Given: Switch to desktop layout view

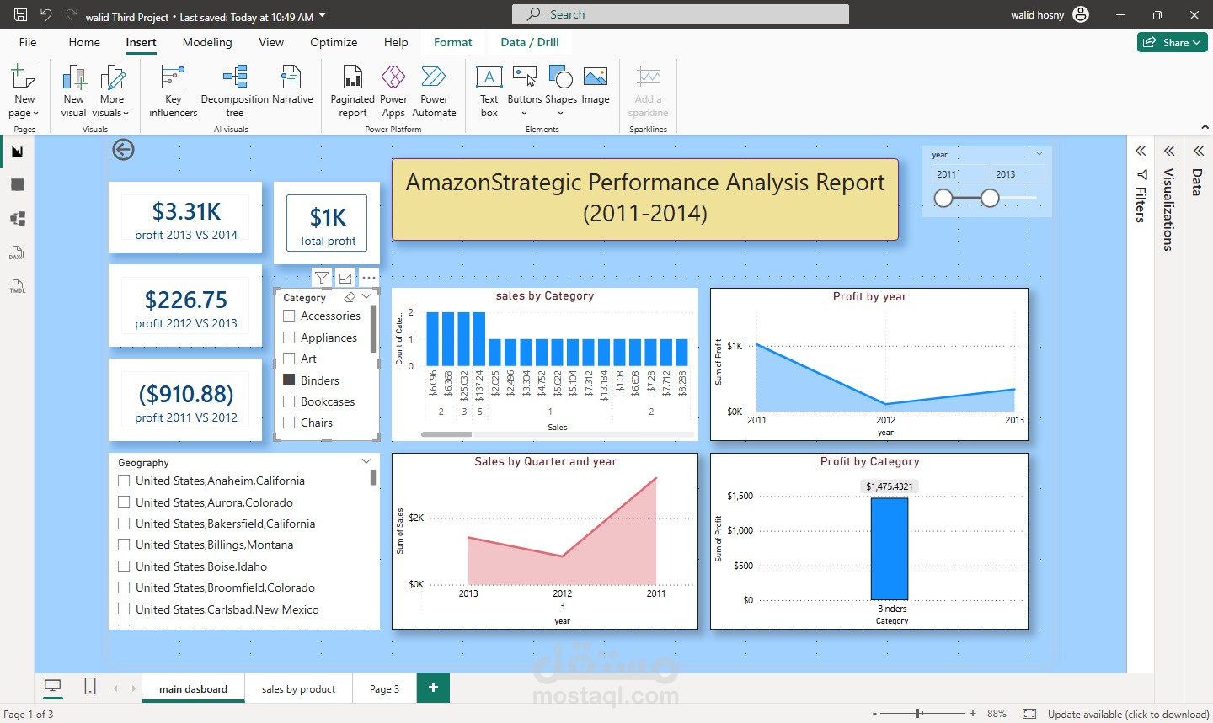Looking at the screenshot, I should click(52, 687).
